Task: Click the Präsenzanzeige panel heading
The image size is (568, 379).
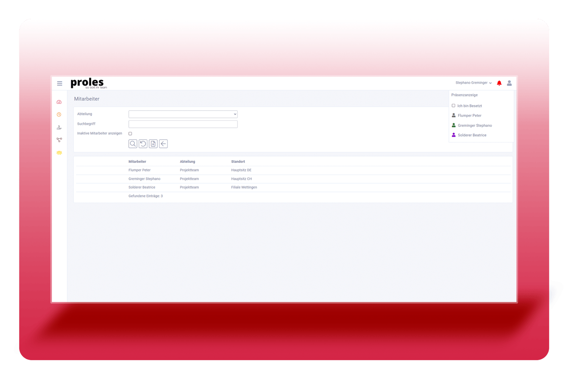Action: tap(465, 95)
